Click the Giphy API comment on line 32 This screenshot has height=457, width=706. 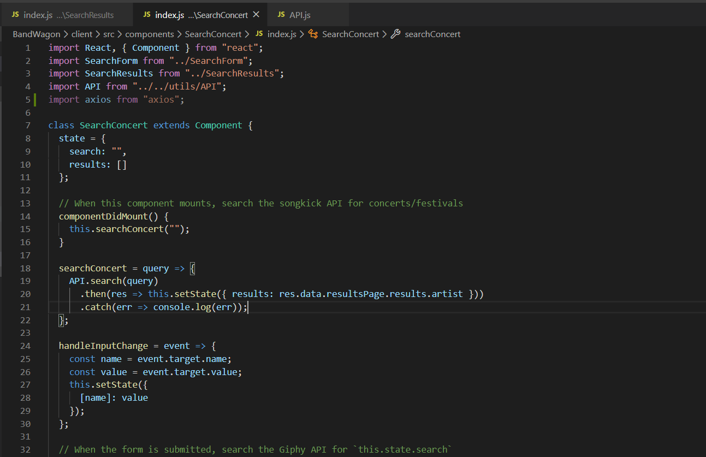point(256,449)
